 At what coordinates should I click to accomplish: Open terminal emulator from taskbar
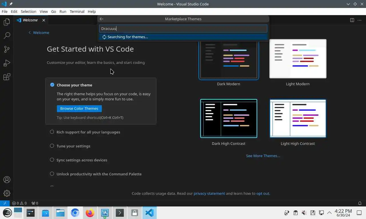120,213
